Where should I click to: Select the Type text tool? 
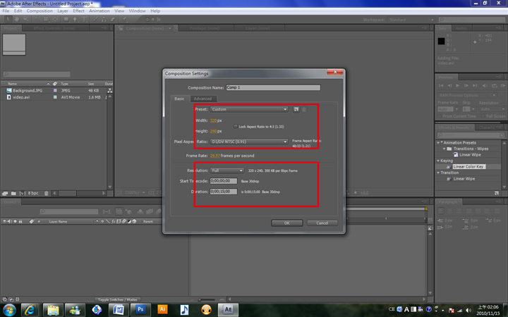click(83, 20)
